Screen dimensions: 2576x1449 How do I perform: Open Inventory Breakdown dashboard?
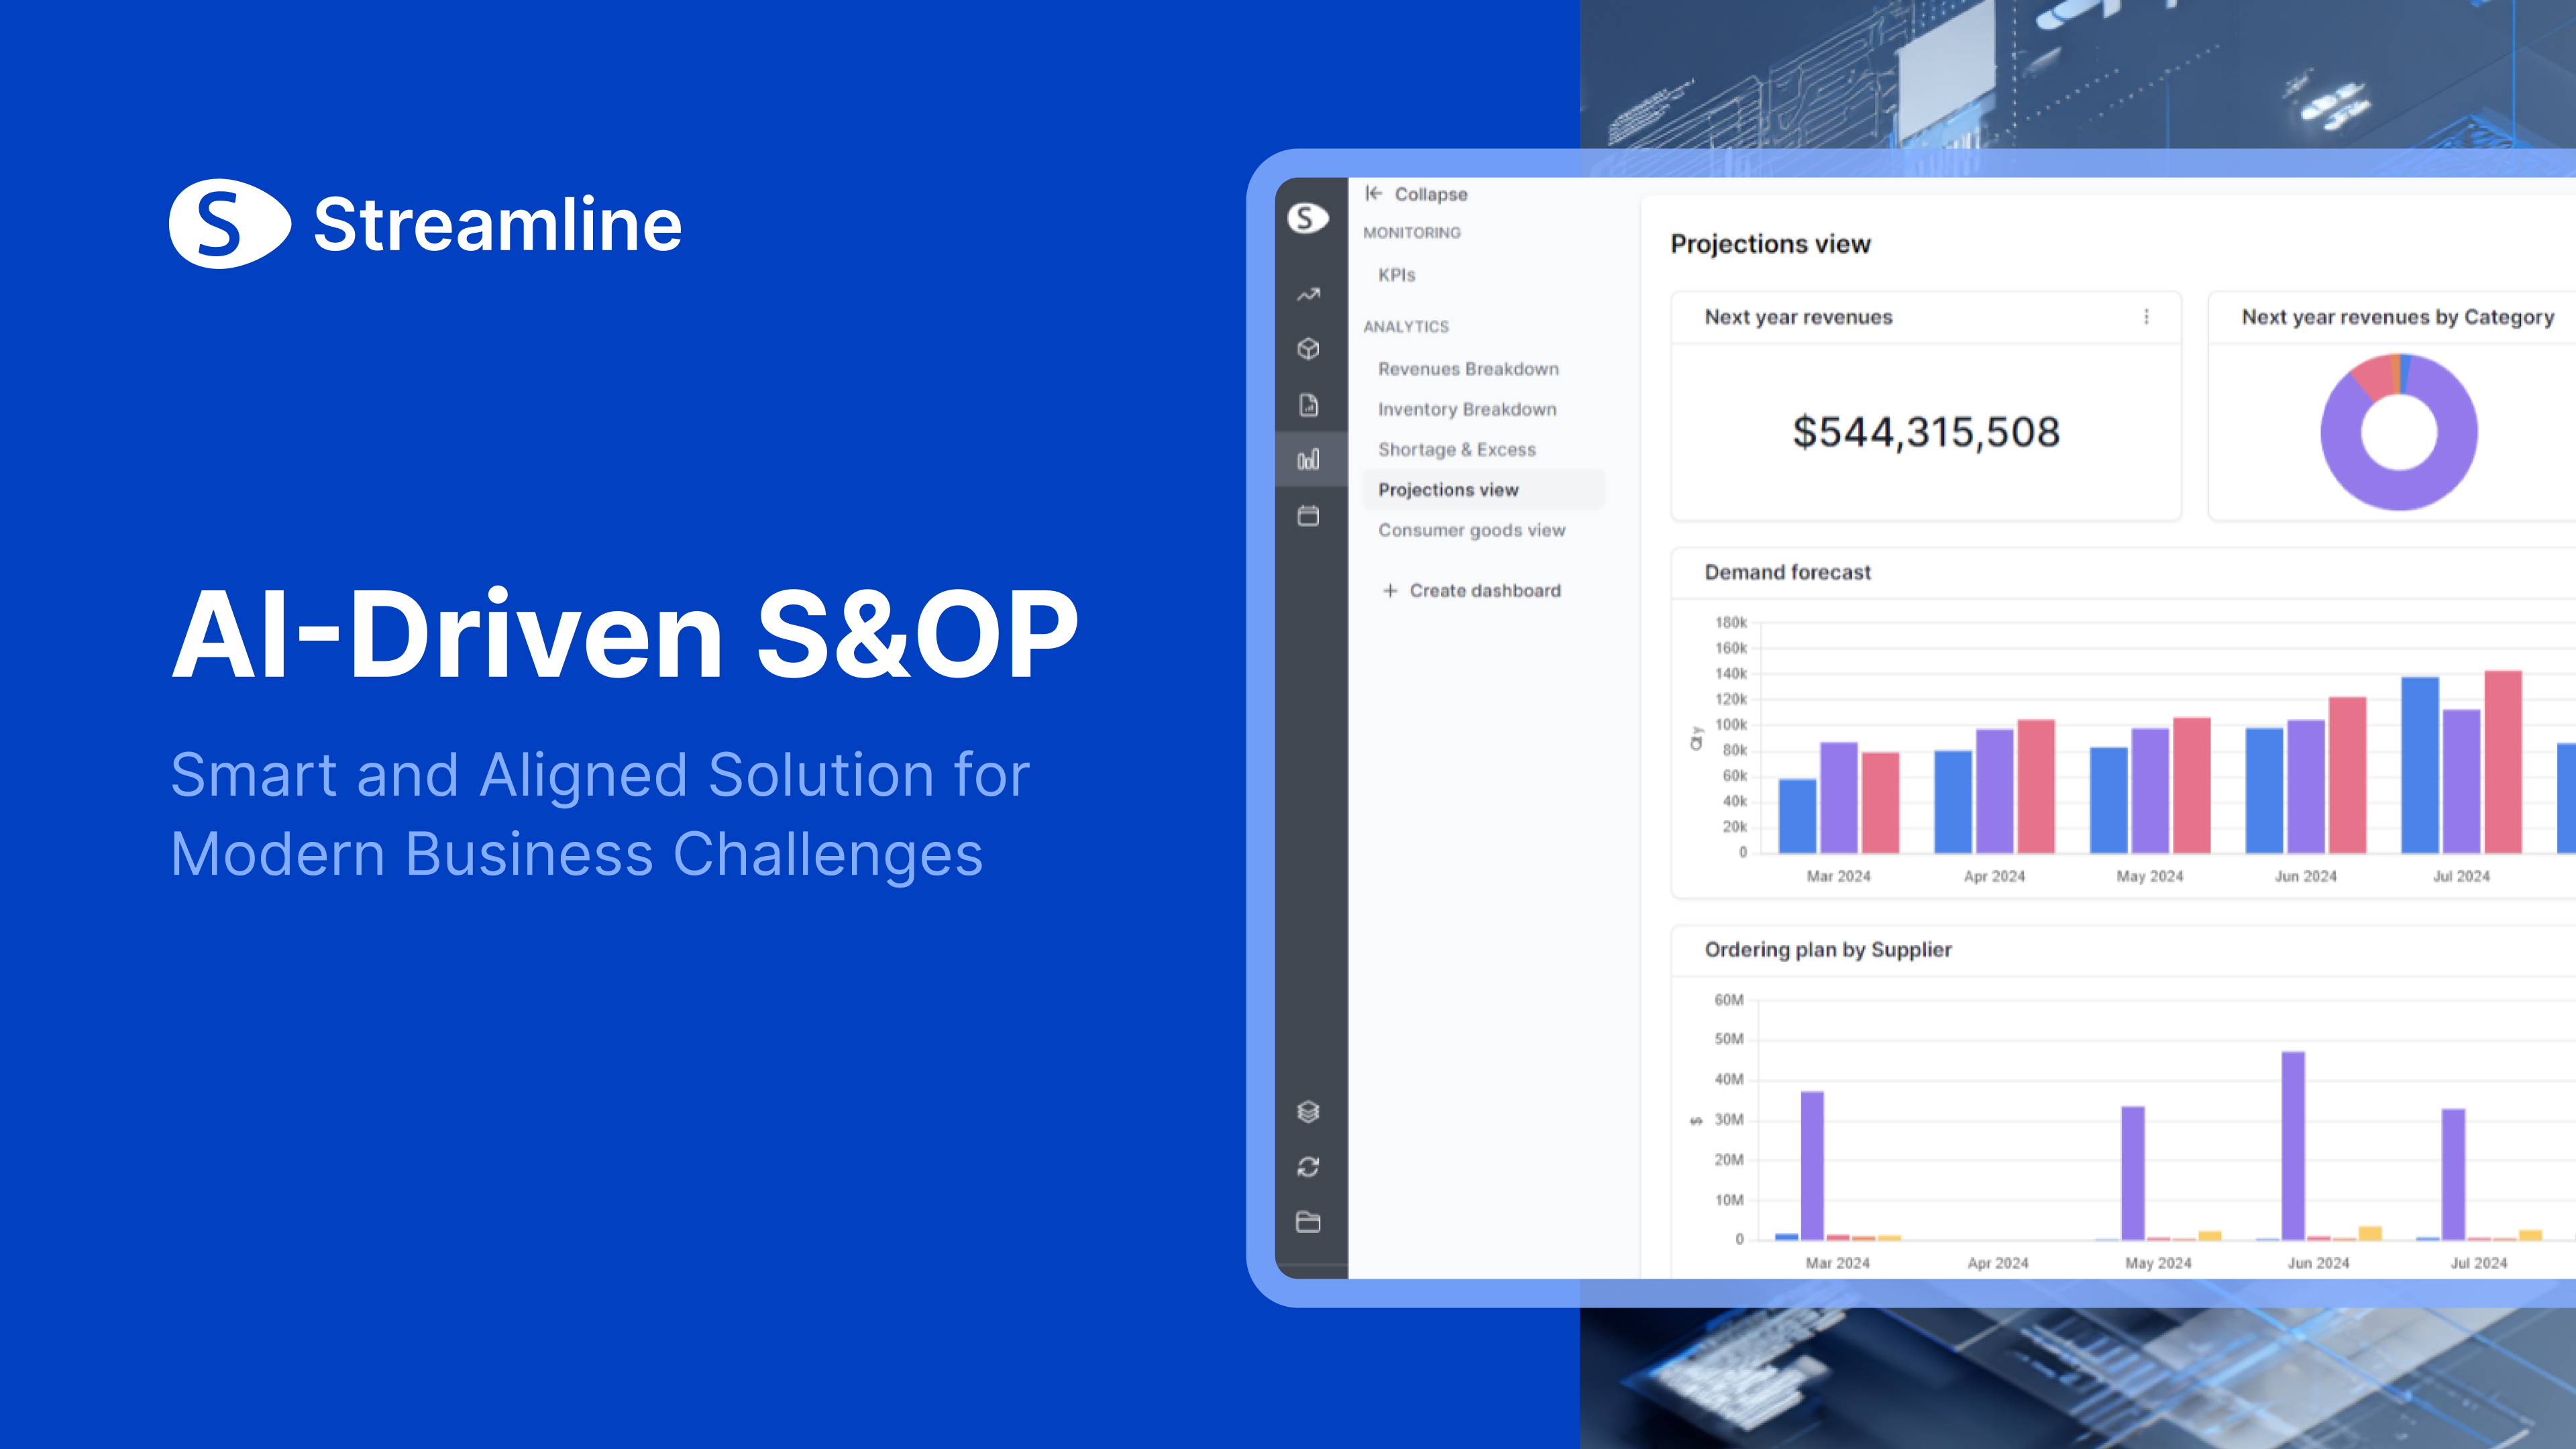[x=1467, y=409]
